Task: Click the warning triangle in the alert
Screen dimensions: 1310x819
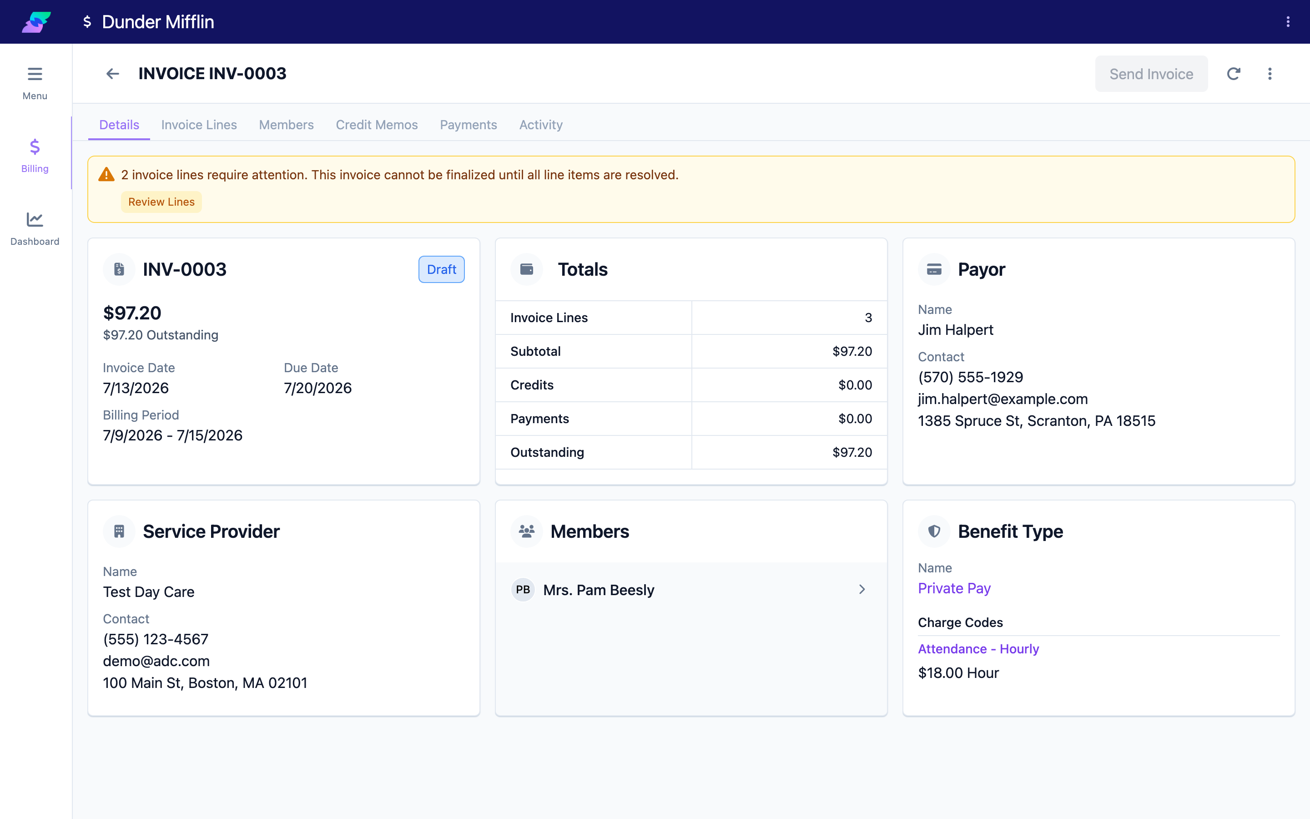Action: 106,174
